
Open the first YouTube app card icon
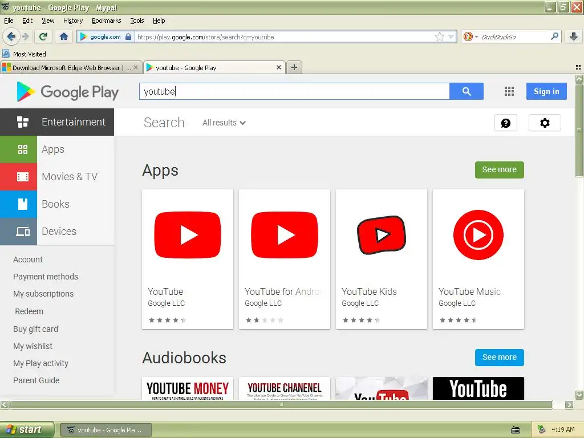pos(187,235)
